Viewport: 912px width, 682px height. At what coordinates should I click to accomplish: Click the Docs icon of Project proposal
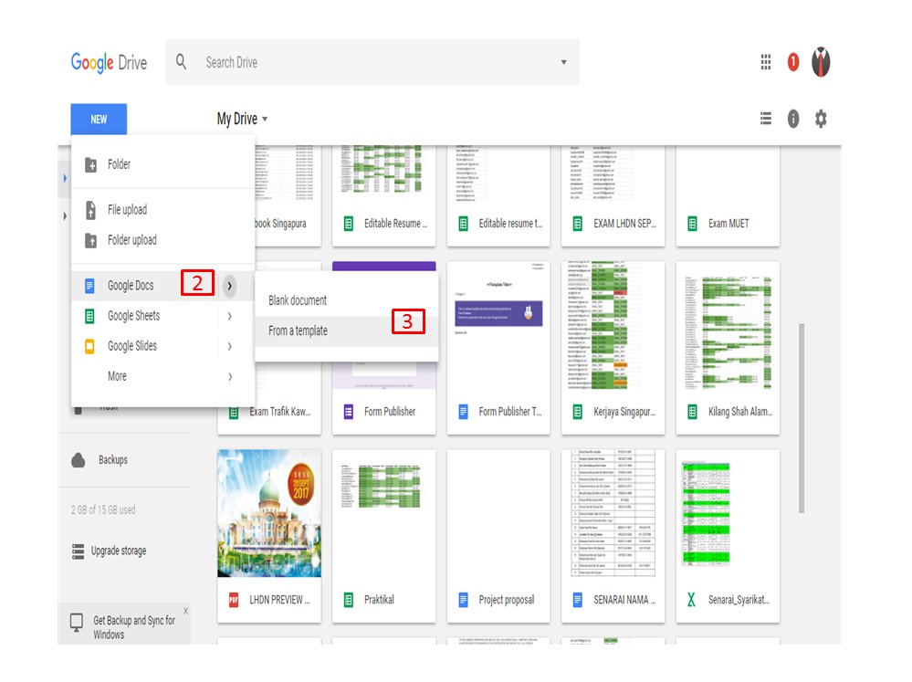pyautogui.click(x=463, y=600)
